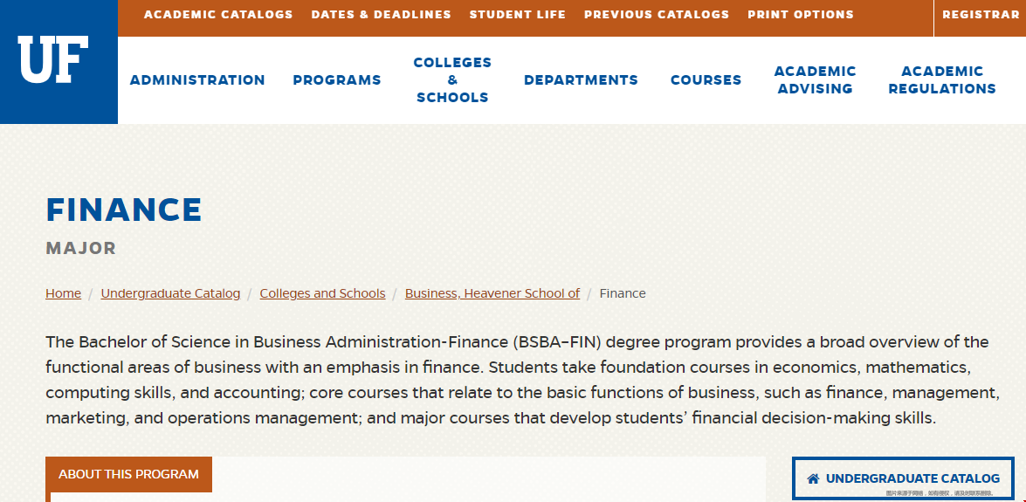Select Colleges & Schools navigation item
Viewport: 1026px width, 502px height.
pos(453,79)
